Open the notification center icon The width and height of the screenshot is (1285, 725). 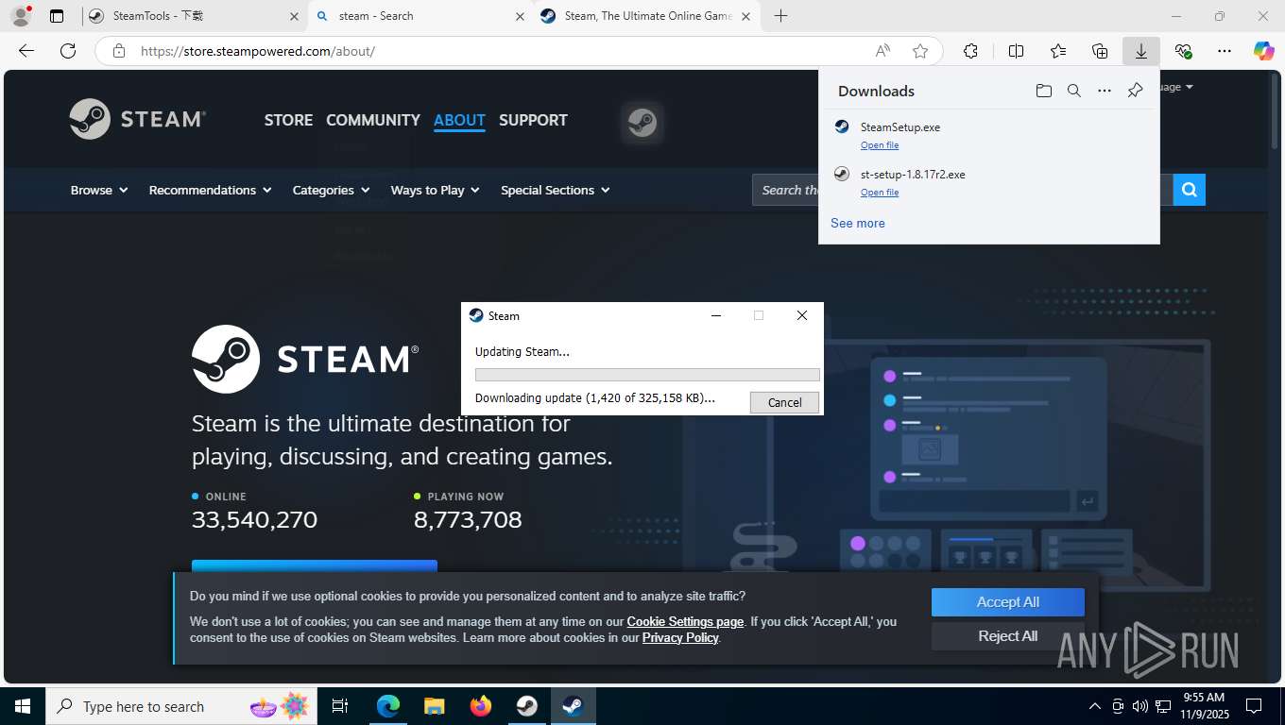click(1254, 706)
